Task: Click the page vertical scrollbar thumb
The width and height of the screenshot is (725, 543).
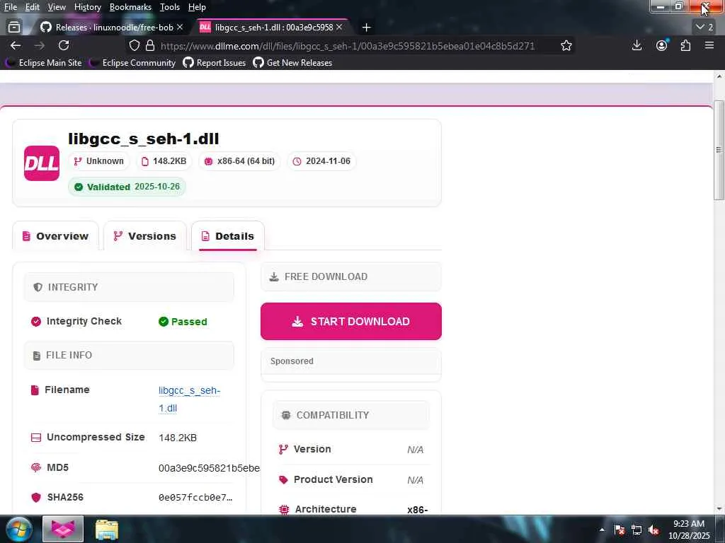Action: click(719, 150)
